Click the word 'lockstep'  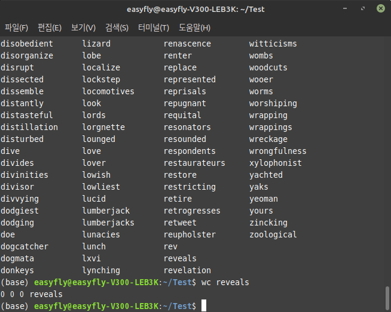(101, 79)
